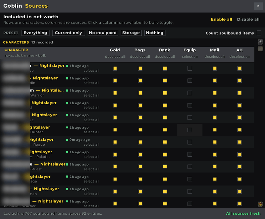This screenshot has width=265, height=219.
Task: Bulk-toggle the Bags column header
Action: (x=140, y=50)
